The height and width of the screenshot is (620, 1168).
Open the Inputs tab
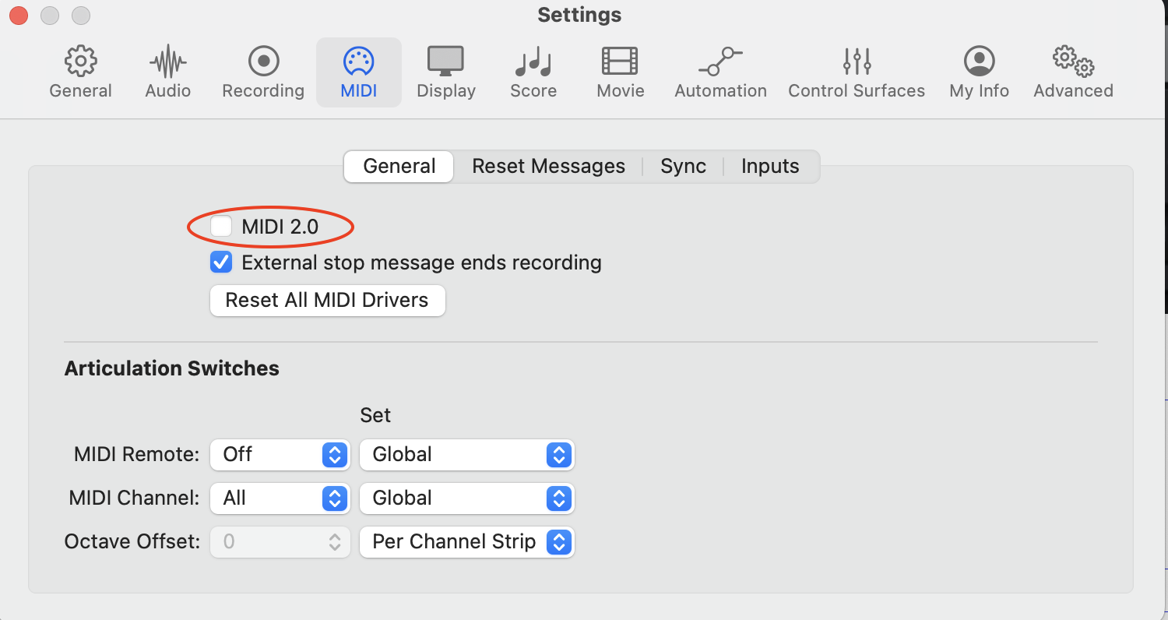[769, 166]
